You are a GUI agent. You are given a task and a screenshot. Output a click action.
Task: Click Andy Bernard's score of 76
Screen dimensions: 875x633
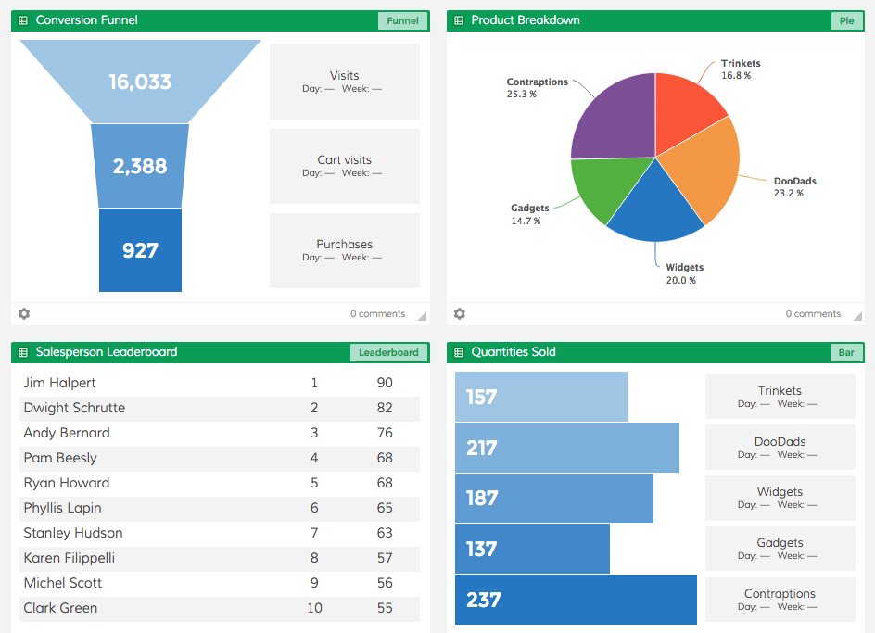[x=385, y=433]
